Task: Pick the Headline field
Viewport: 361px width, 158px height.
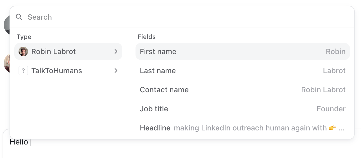Action: tap(243, 128)
